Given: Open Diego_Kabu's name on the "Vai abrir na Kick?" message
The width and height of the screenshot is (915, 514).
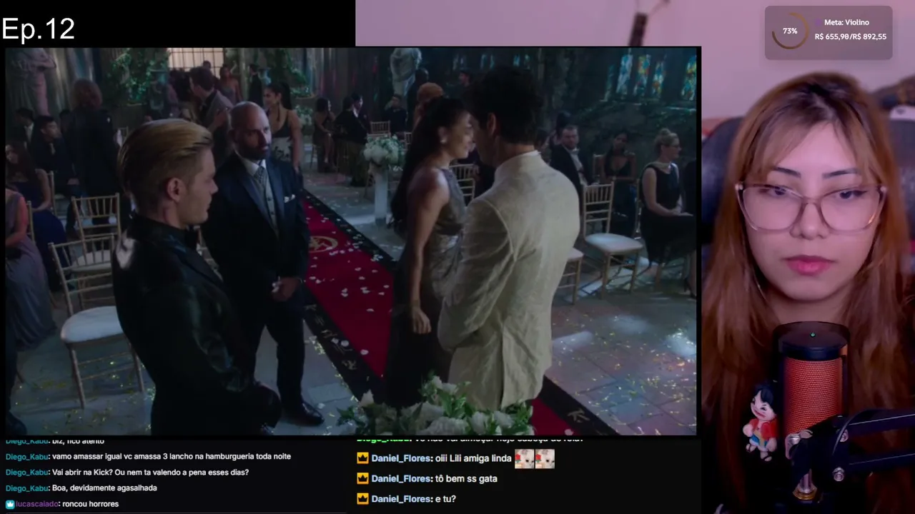Looking at the screenshot, I should (x=26, y=473).
